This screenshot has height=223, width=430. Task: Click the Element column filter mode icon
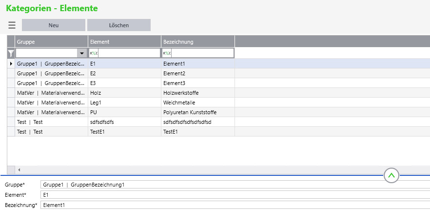tap(94, 53)
